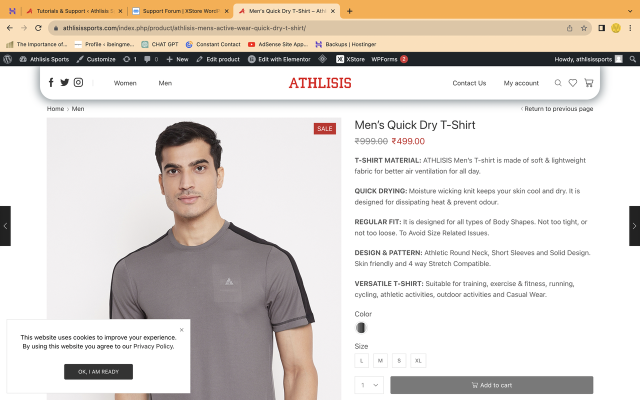
Task: Select size S
Action: click(x=399, y=360)
